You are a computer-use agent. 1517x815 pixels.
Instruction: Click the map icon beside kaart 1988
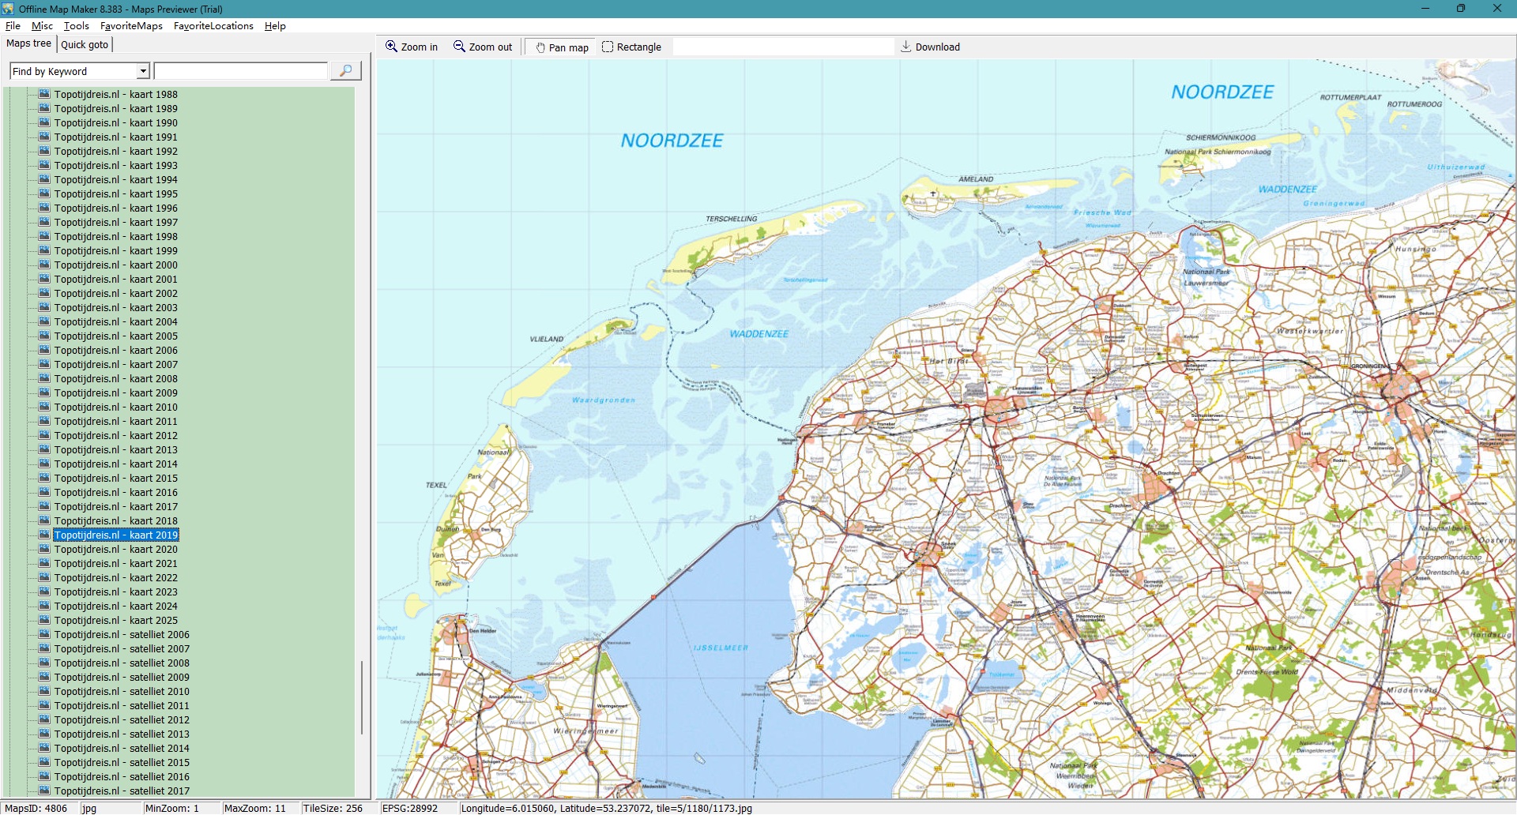pos(44,94)
